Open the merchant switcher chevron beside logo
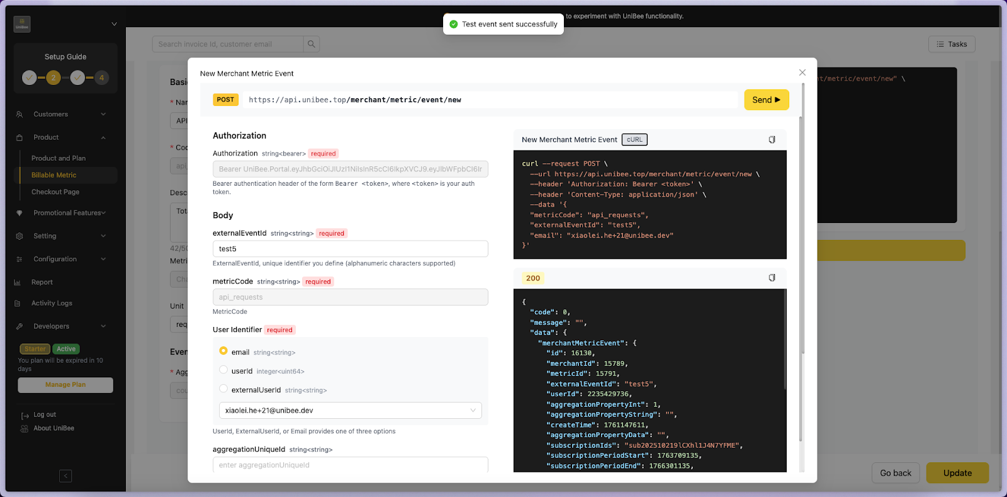The height and width of the screenshot is (497, 1007). (x=114, y=24)
